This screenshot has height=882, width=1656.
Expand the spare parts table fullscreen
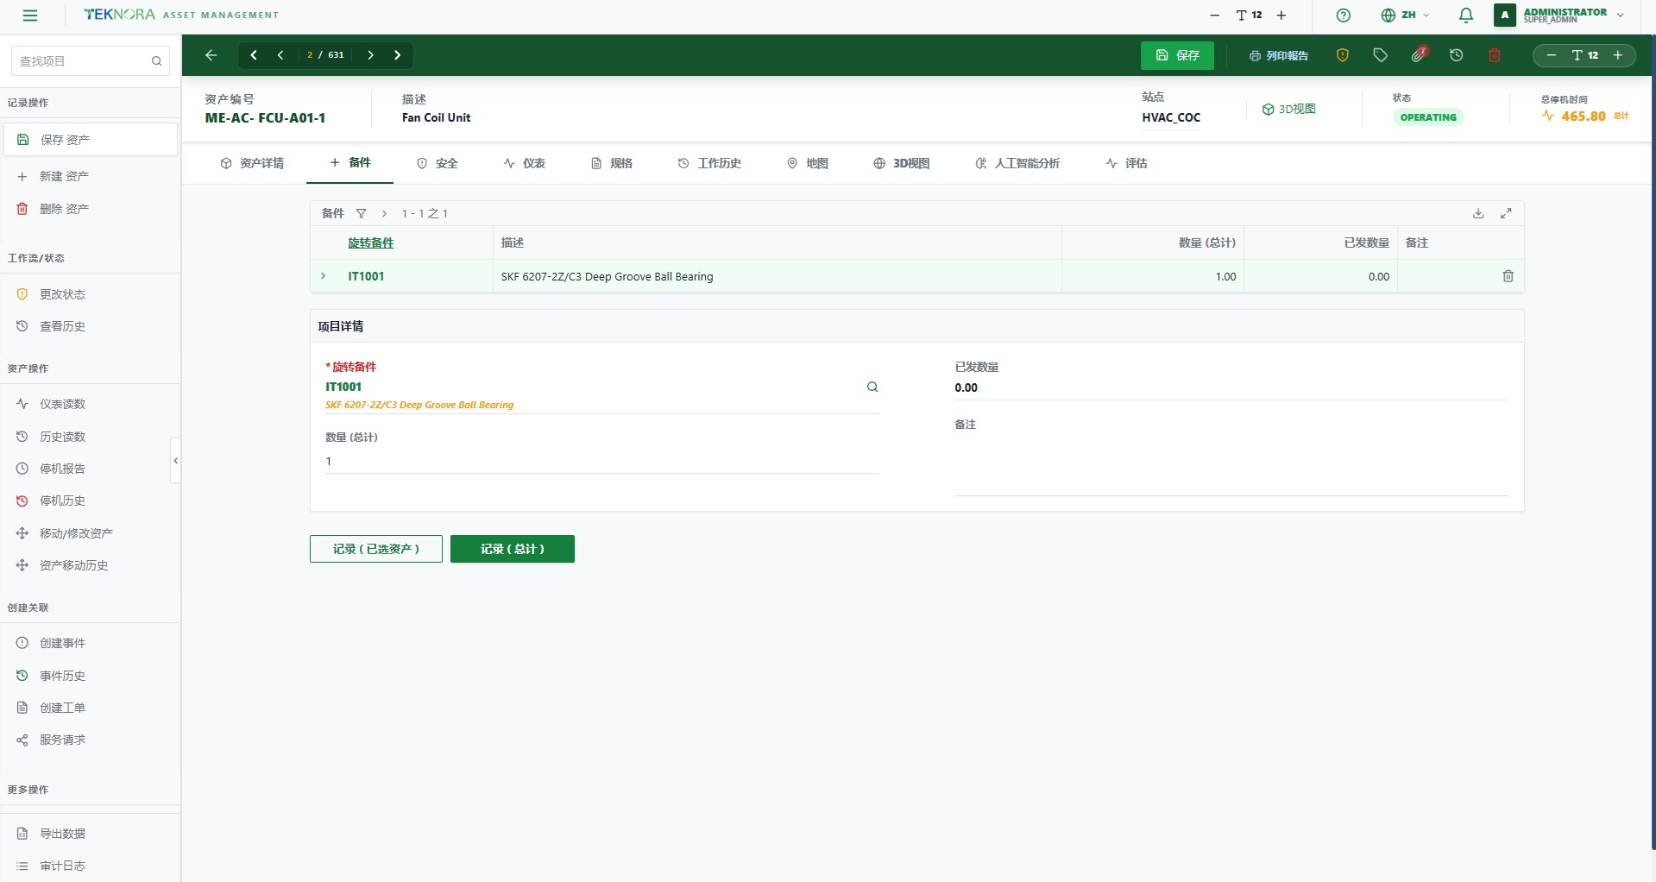(1506, 213)
